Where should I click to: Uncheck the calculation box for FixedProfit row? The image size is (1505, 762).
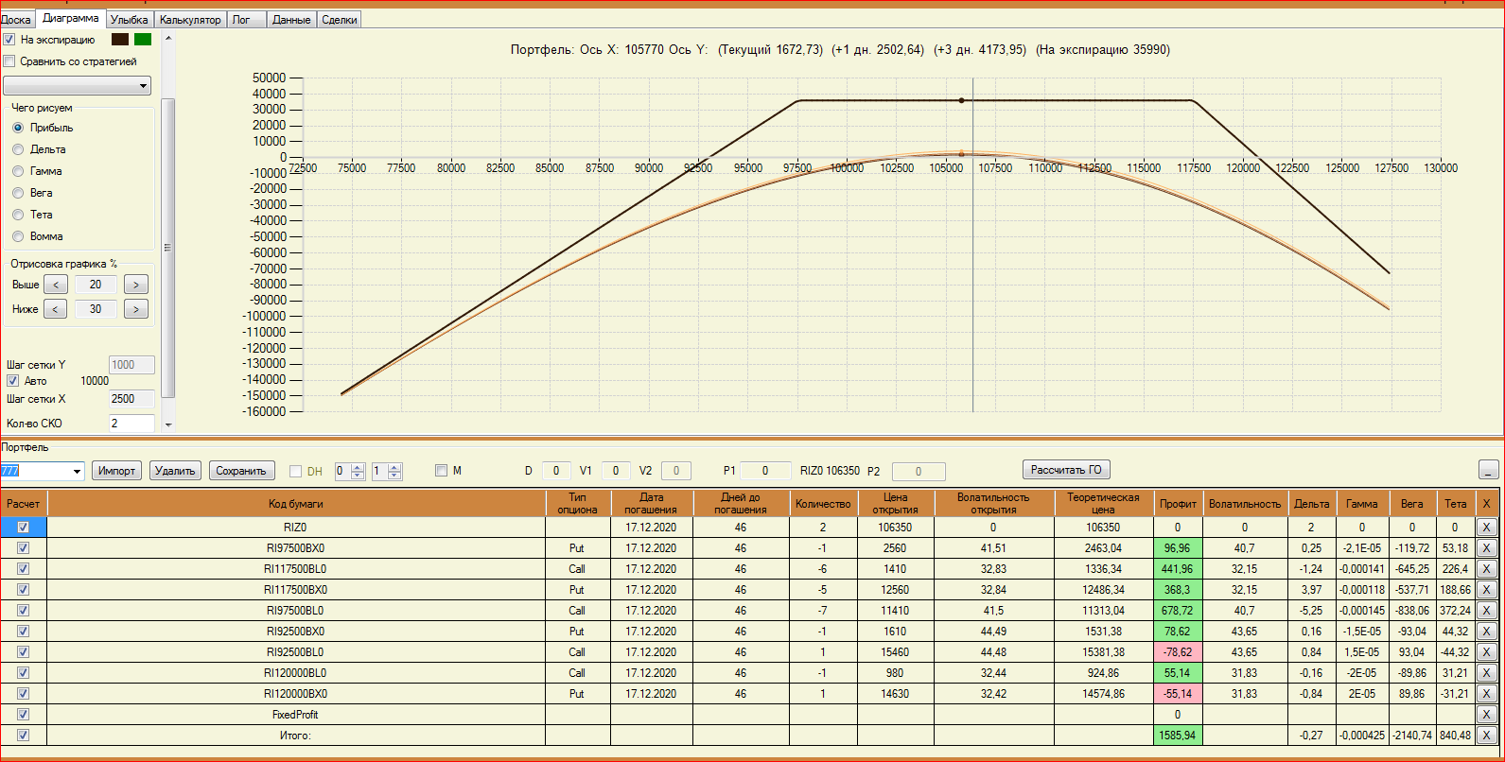coord(24,715)
